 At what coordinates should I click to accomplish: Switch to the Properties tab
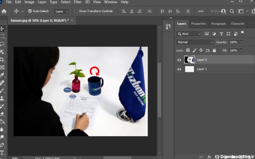(x=198, y=24)
